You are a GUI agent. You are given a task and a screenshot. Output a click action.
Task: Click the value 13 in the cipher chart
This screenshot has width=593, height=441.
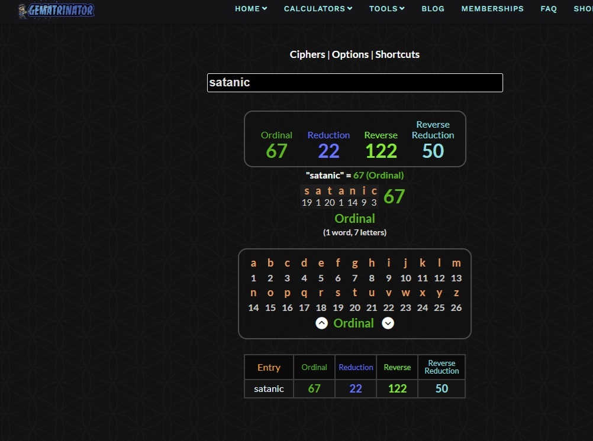click(x=456, y=278)
